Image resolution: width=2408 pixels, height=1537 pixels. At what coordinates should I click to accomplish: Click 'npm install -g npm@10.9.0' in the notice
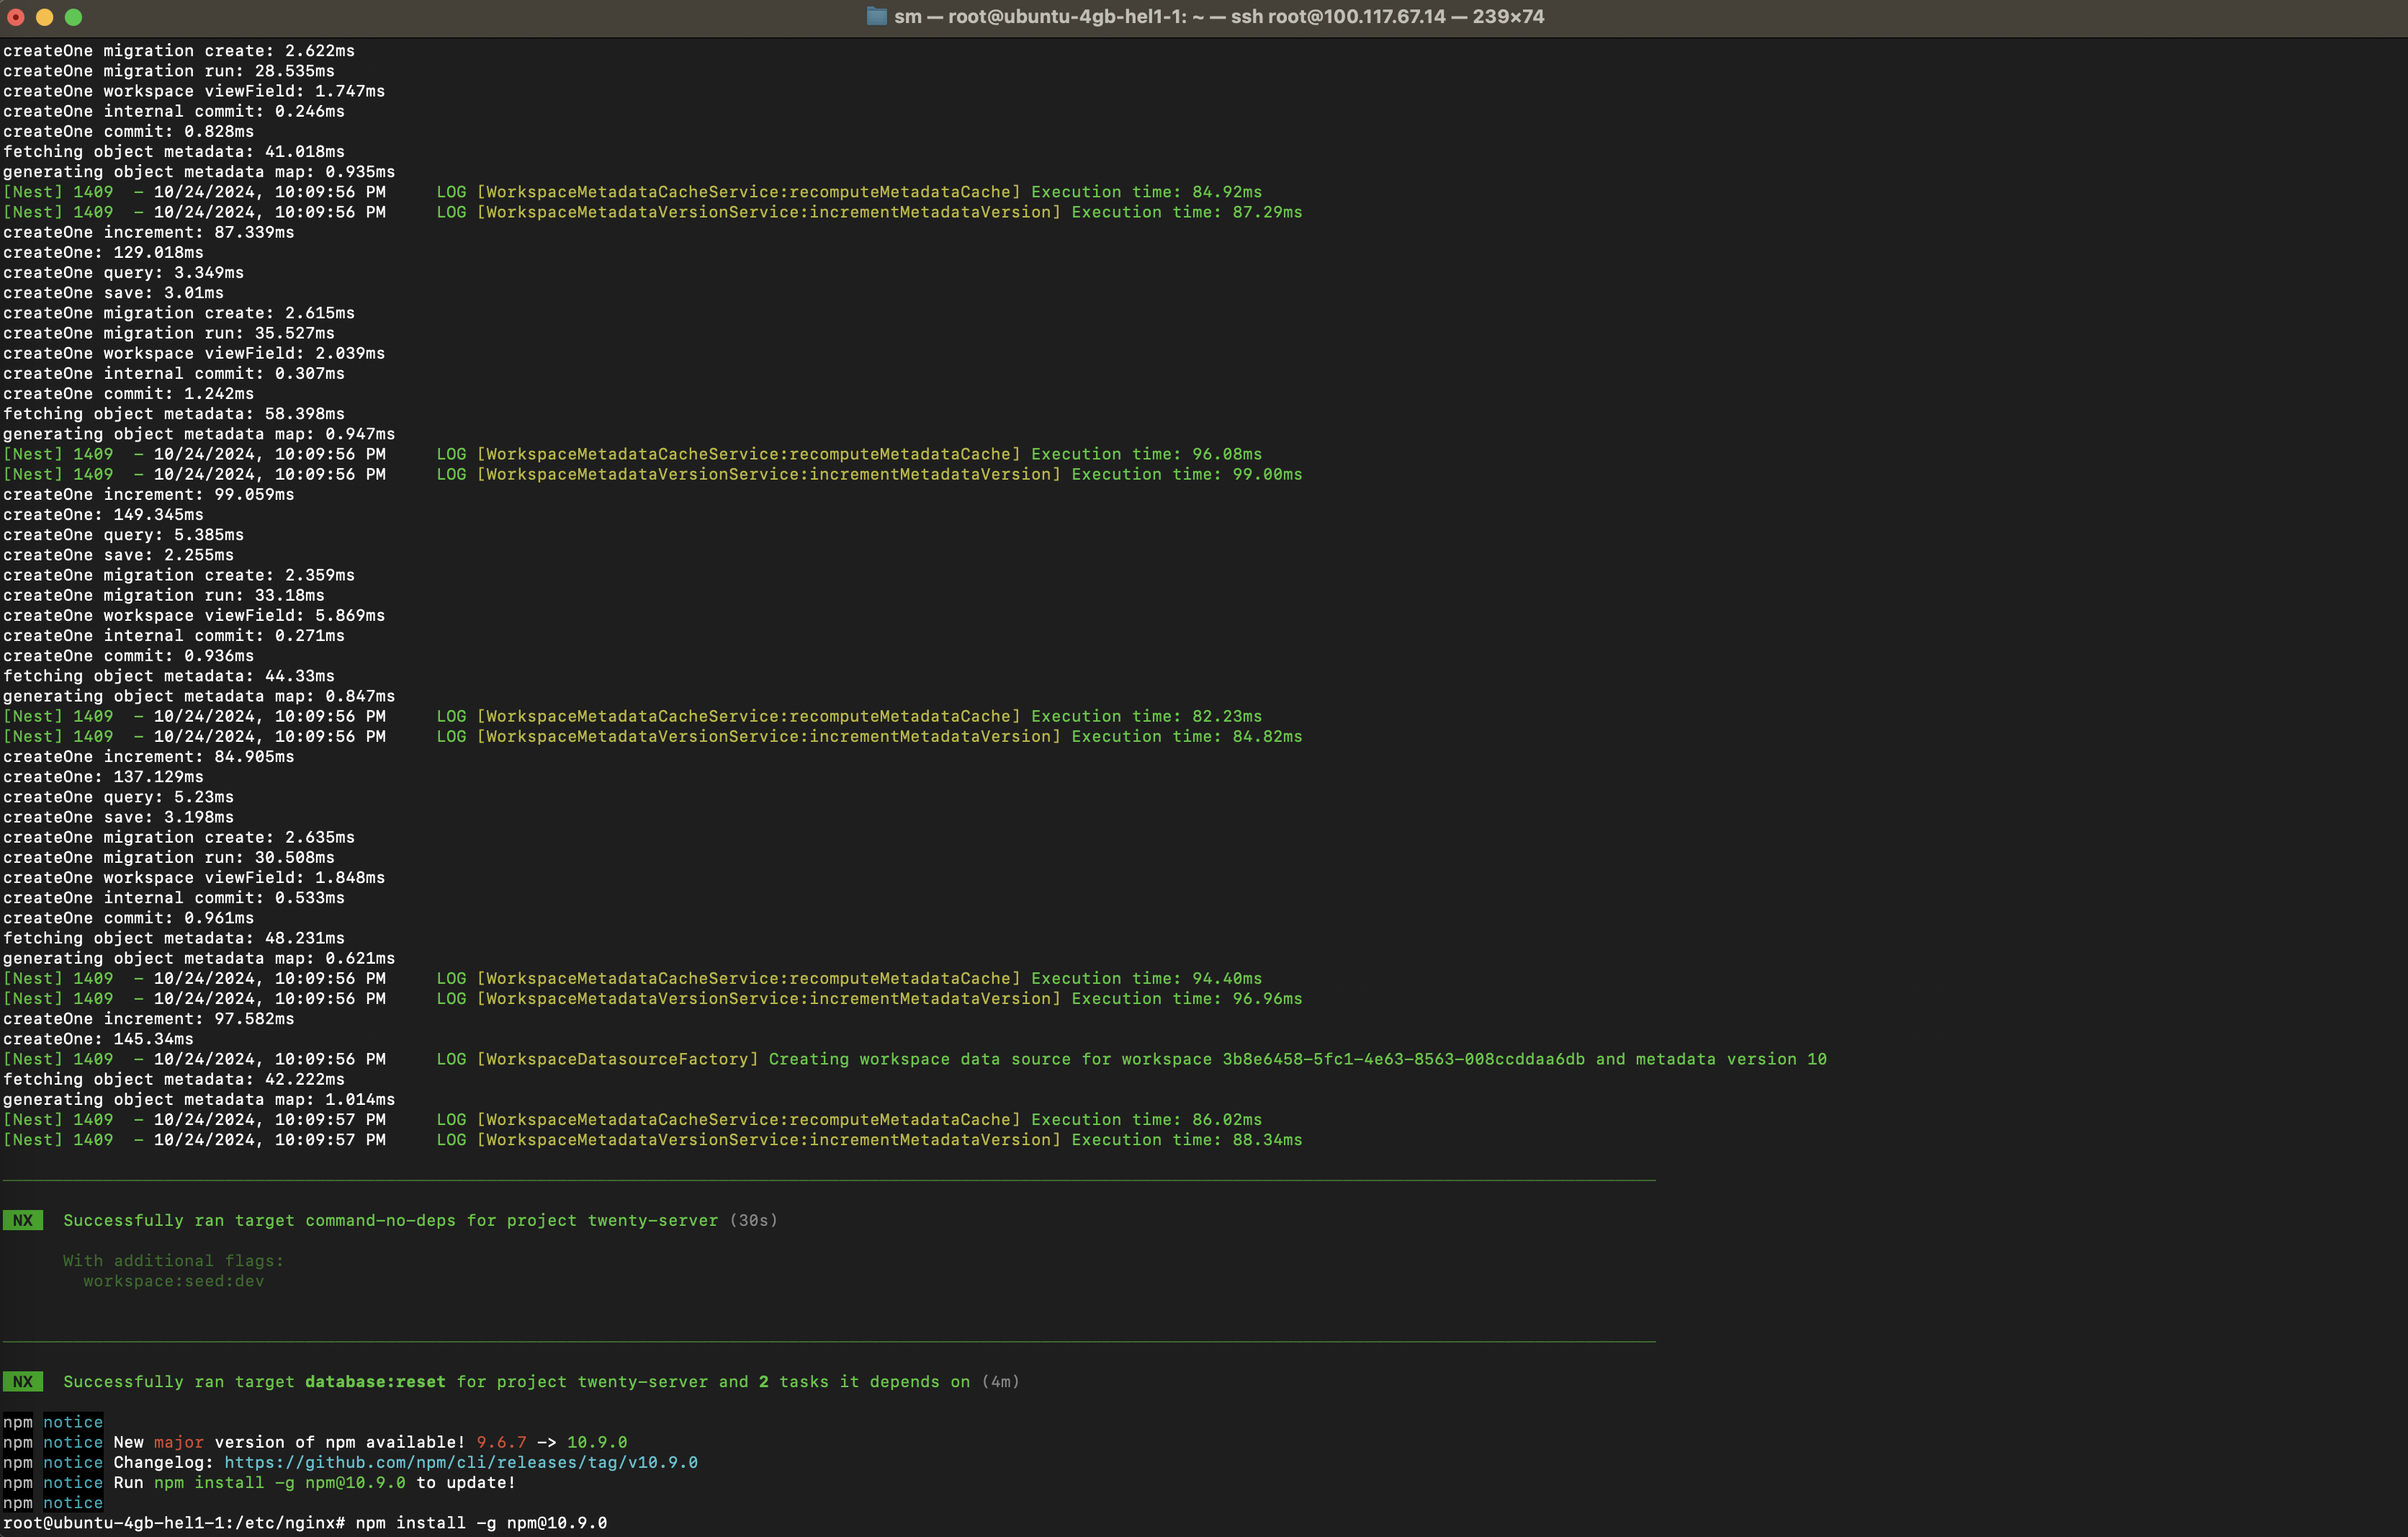click(280, 1482)
